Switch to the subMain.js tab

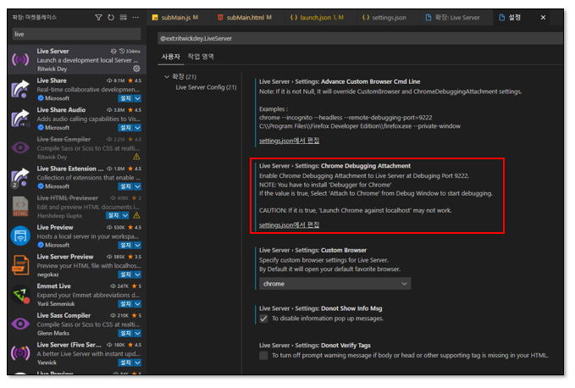[179, 18]
